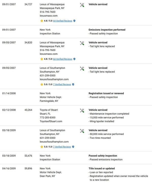
Task: Click verified shield badge in 09/01/2007 Massapequa entry
Action: (74, 21)
